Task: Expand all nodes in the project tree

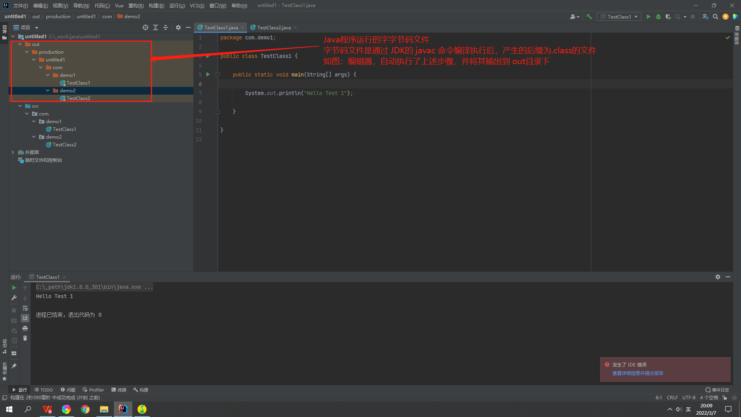Action: [156, 27]
